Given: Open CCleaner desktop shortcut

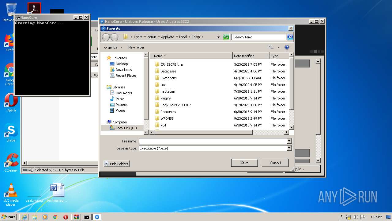Looking at the screenshot, I should (x=11, y=163).
